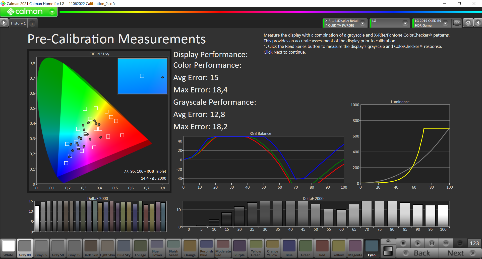Select the Gray 65 patch
The height and width of the screenshot is (259, 482).
(x=41, y=248)
